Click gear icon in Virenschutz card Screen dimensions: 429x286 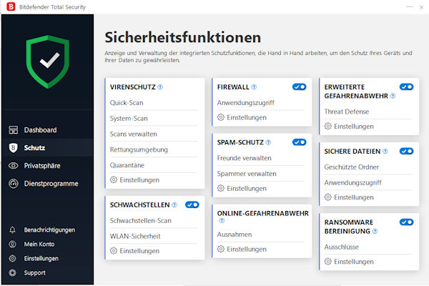(114, 179)
